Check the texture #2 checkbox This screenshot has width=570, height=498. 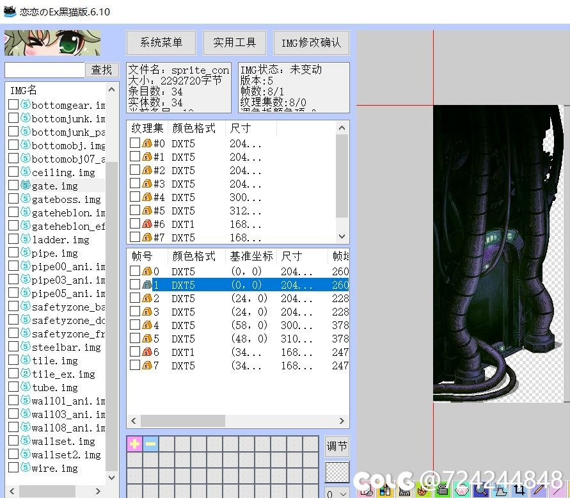[x=135, y=170]
